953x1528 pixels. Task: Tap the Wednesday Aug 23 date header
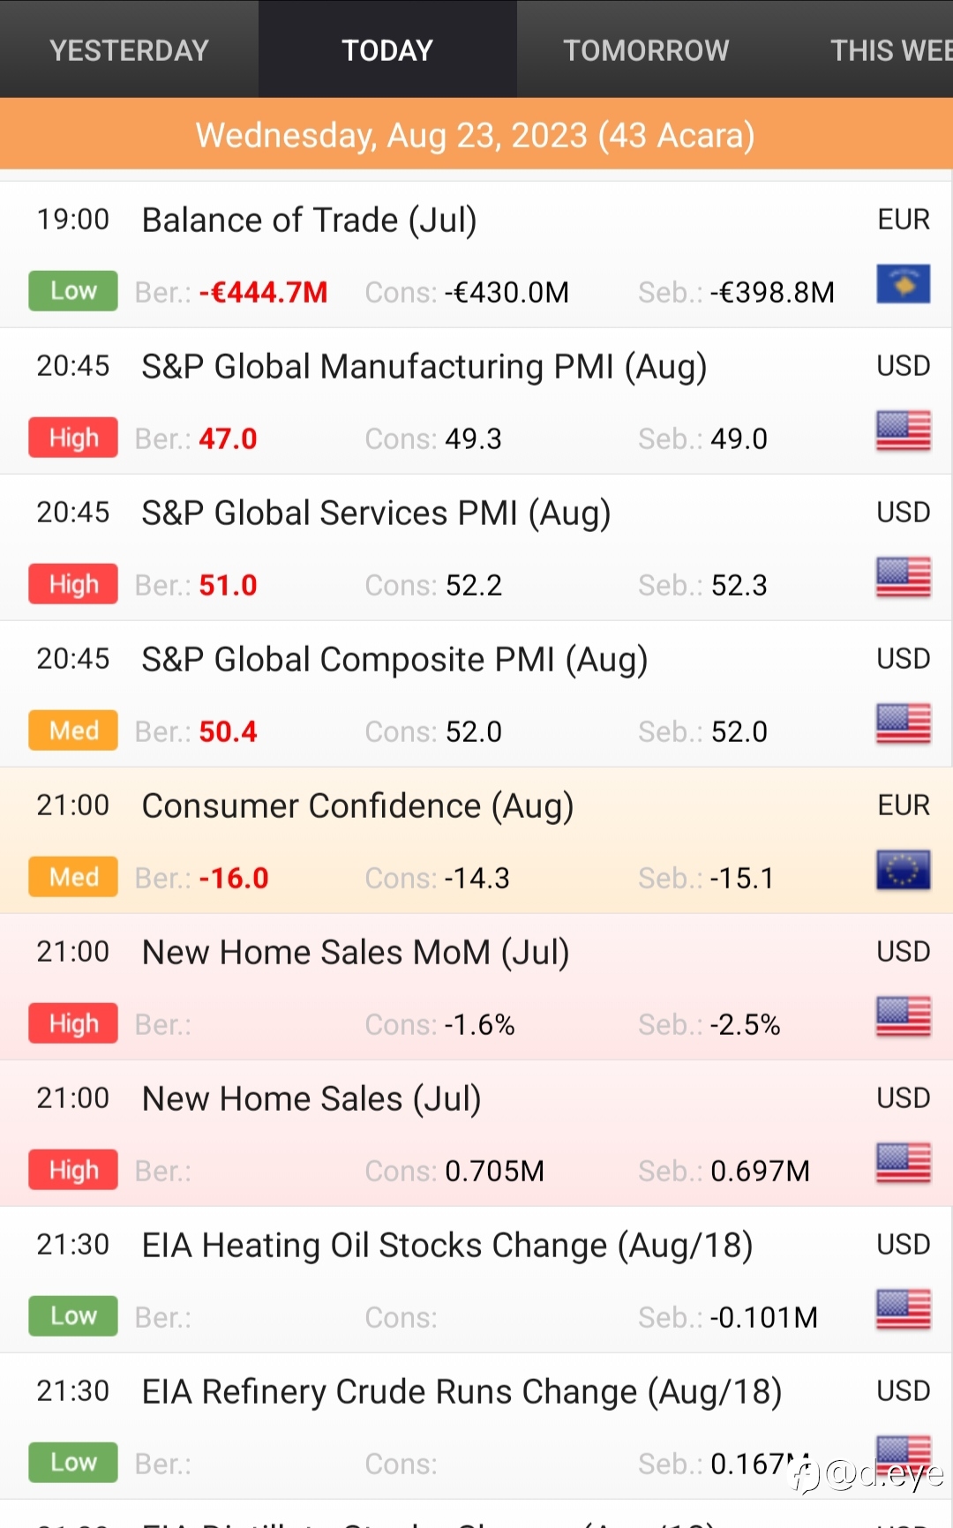476,135
